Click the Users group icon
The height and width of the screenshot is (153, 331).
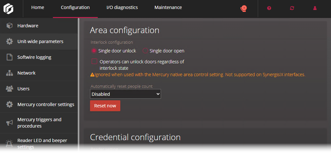[x=9, y=89]
